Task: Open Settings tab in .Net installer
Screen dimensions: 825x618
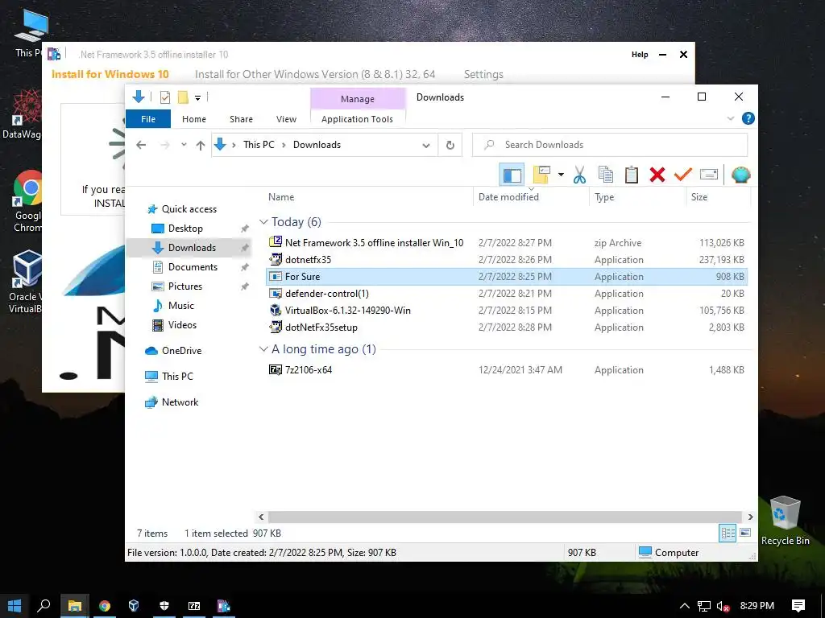Action: [483, 75]
